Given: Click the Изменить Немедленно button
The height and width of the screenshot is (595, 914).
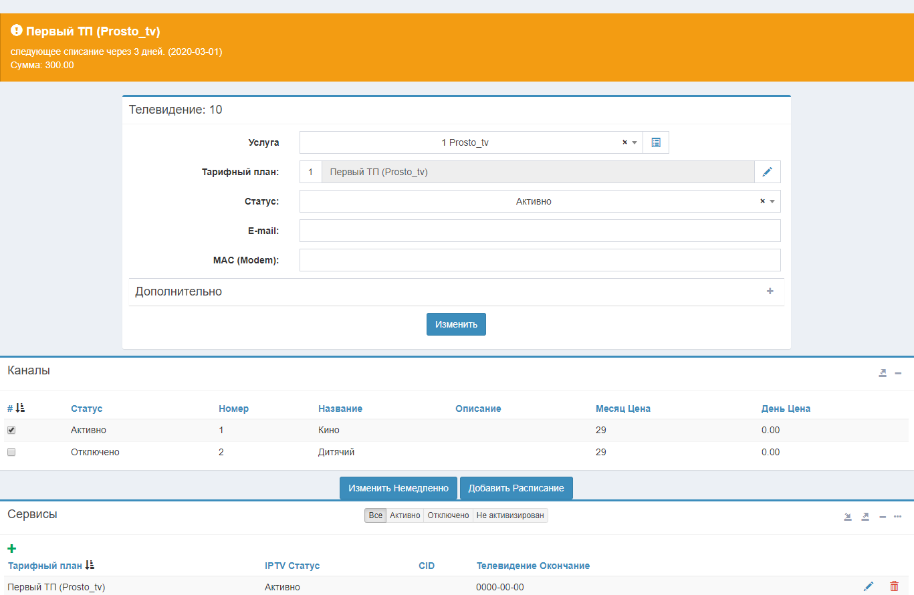Looking at the screenshot, I should click(x=398, y=488).
